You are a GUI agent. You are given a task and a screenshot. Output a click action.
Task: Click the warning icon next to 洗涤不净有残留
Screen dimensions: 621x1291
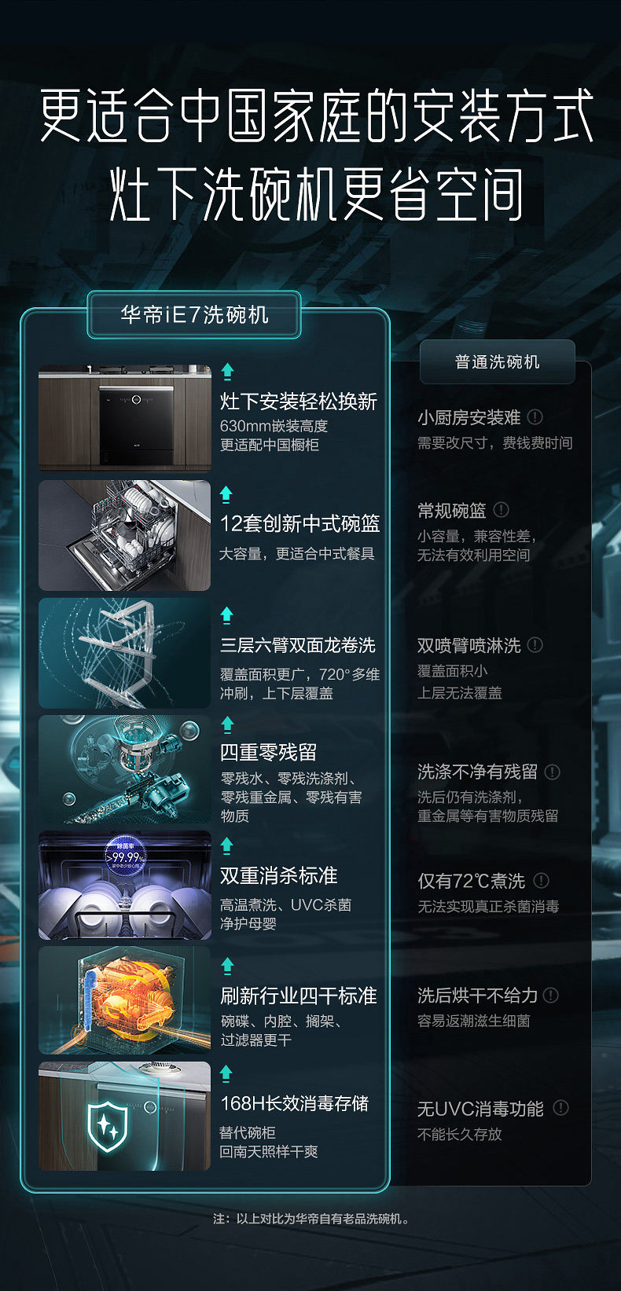coord(553,772)
